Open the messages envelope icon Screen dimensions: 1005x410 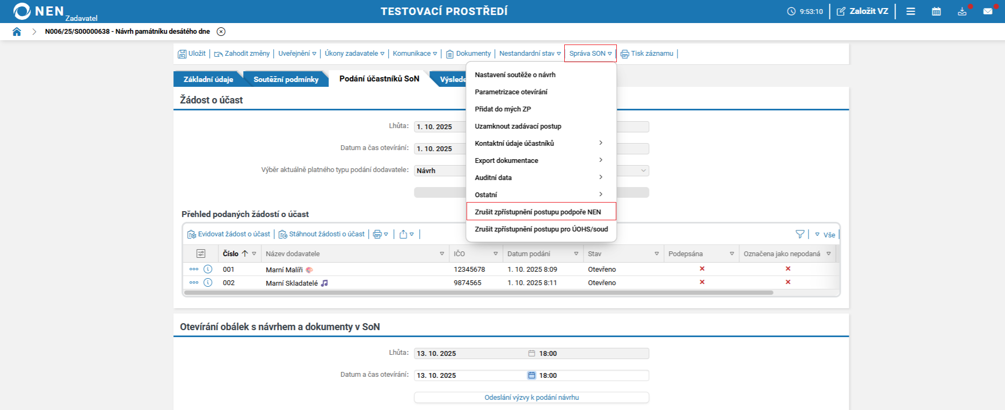[988, 11]
